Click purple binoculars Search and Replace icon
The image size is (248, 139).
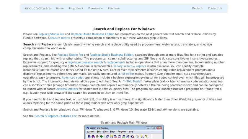pyautogui.click(x=93, y=136)
